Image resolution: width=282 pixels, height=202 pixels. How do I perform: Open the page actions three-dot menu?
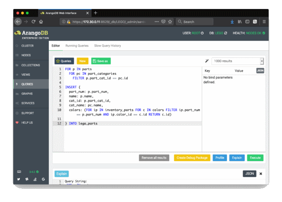click(157, 22)
